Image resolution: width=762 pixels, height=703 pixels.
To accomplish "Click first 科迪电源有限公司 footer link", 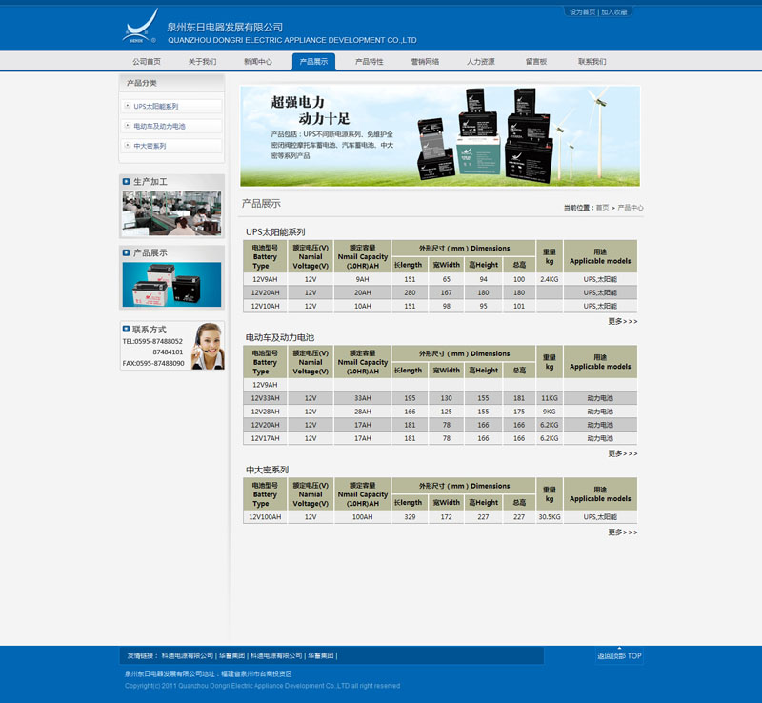I will point(187,655).
